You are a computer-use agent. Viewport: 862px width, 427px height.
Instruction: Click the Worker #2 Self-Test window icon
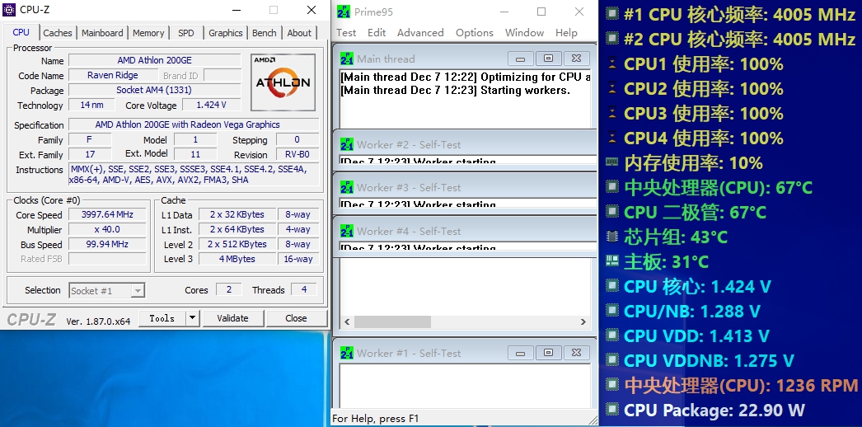click(347, 144)
